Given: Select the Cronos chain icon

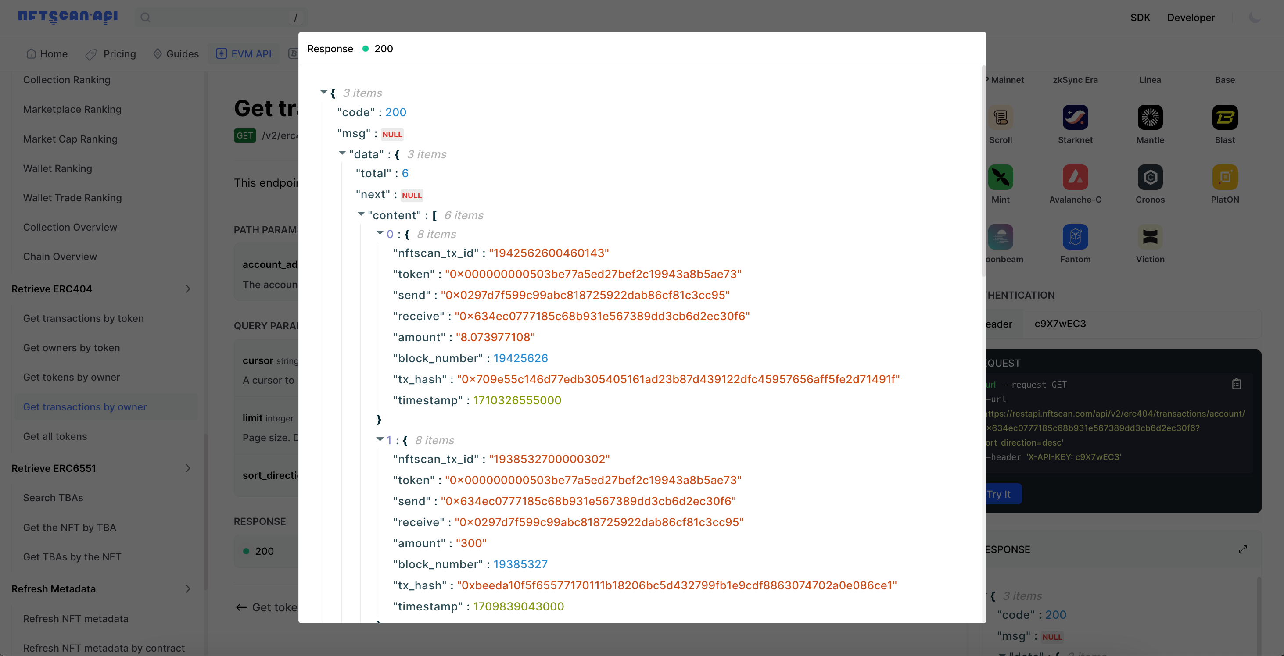Looking at the screenshot, I should [x=1150, y=177].
